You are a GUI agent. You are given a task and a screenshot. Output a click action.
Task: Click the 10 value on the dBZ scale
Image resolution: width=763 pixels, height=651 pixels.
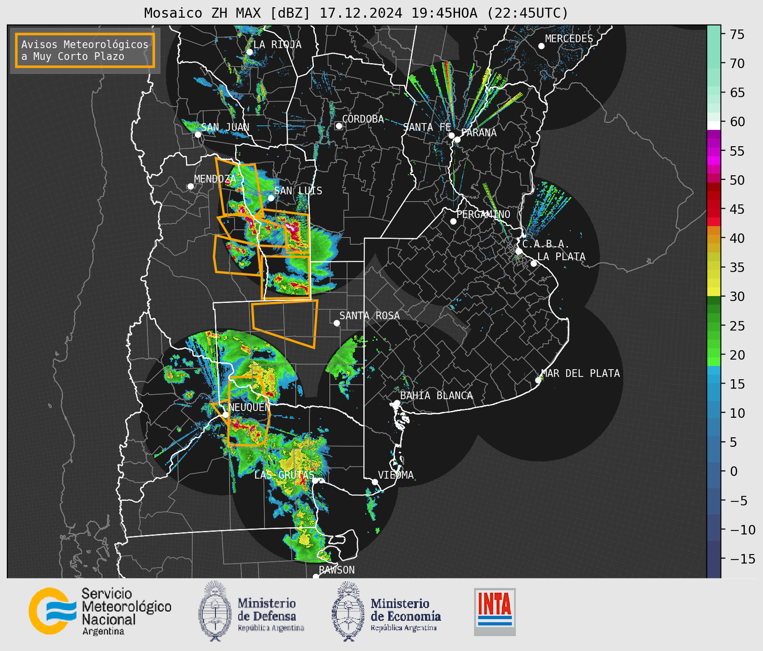point(737,413)
